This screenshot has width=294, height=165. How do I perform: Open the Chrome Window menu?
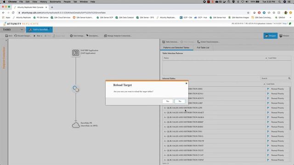(84, 2)
